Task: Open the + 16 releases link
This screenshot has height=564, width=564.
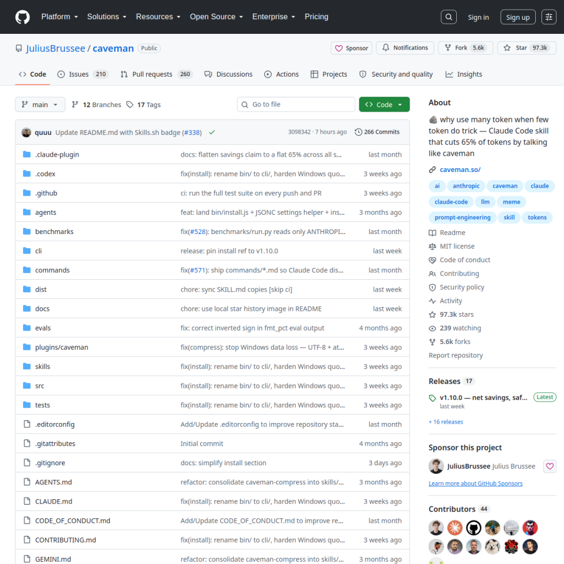Action: click(446, 421)
